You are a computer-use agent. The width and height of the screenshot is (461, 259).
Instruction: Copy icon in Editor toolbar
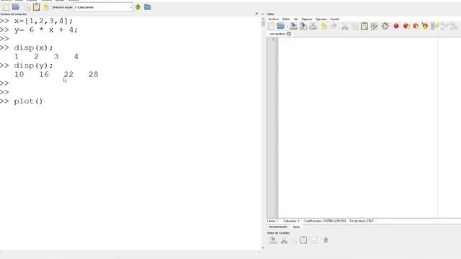tap(355, 27)
